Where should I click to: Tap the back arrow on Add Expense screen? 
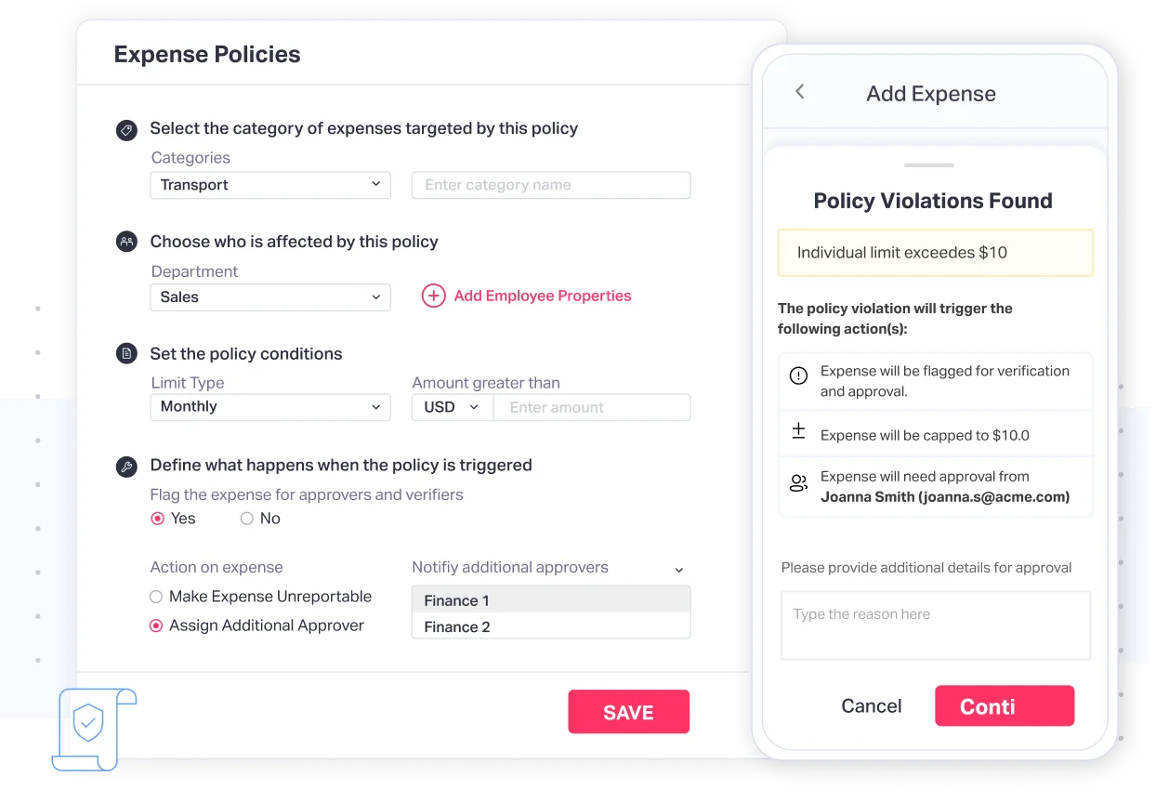tap(800, 92)
